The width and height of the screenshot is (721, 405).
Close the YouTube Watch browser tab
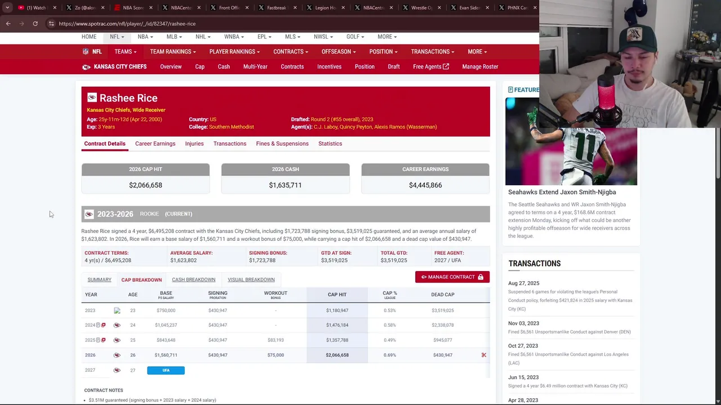(x=55, y=8)
